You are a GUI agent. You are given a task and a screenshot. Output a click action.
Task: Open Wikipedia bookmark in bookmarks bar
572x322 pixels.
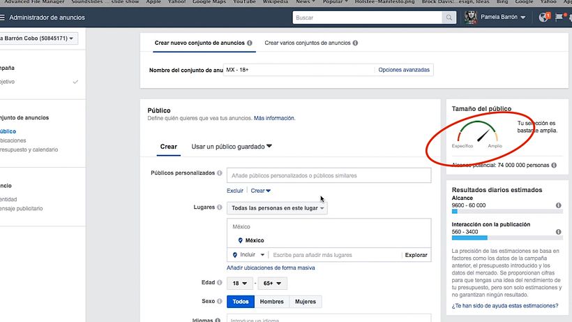[x=276, y=2]
